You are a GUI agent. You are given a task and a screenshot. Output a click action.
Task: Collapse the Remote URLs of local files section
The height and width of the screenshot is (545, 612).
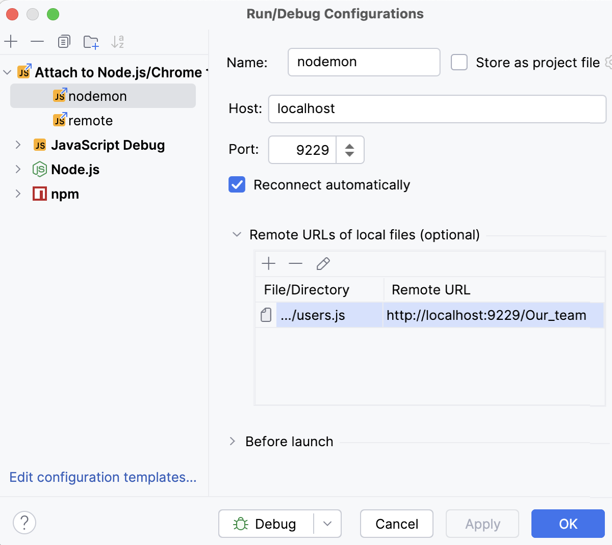(236, 234)
